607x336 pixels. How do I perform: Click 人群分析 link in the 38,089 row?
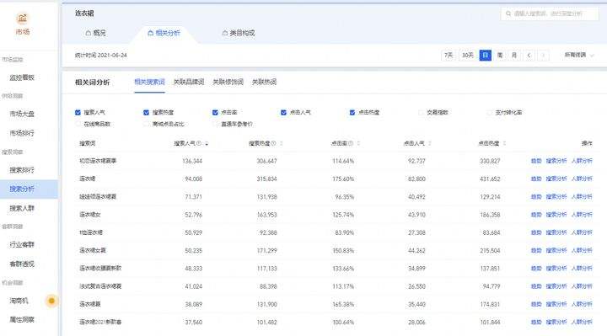tap(582, 304)
